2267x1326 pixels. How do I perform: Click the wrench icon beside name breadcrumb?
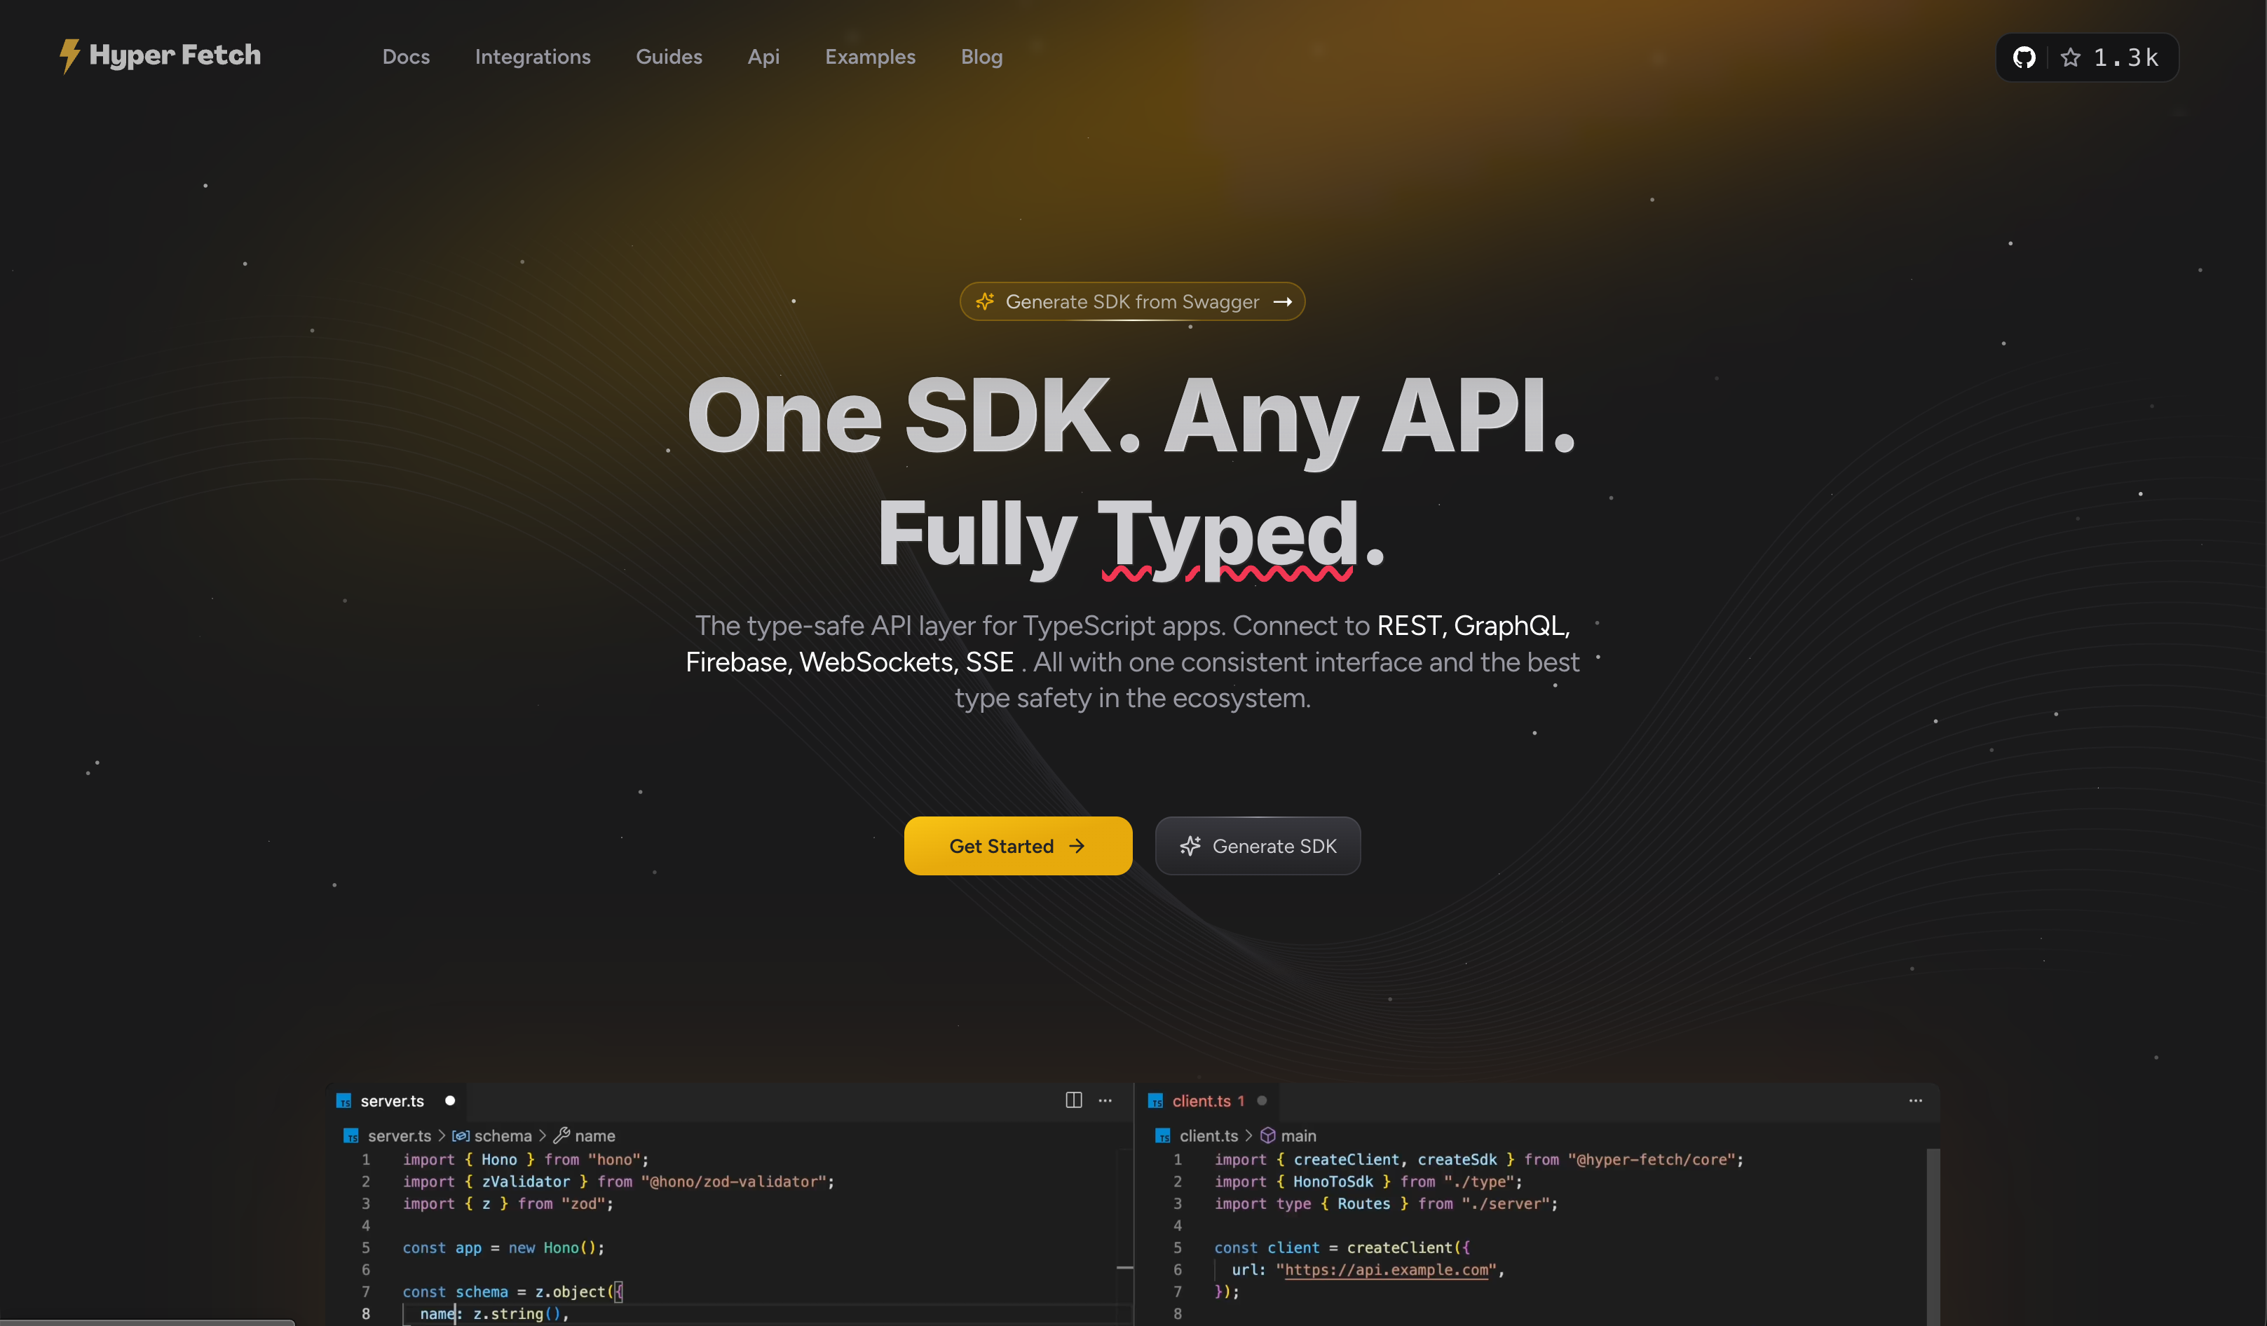561,1135
